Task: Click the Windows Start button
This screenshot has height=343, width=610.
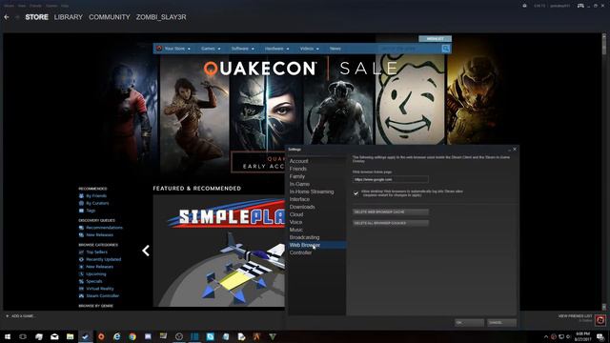Action: tap(8, 336)
